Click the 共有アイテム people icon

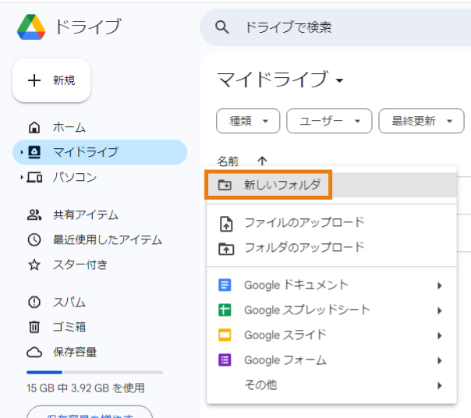point(34,215)
